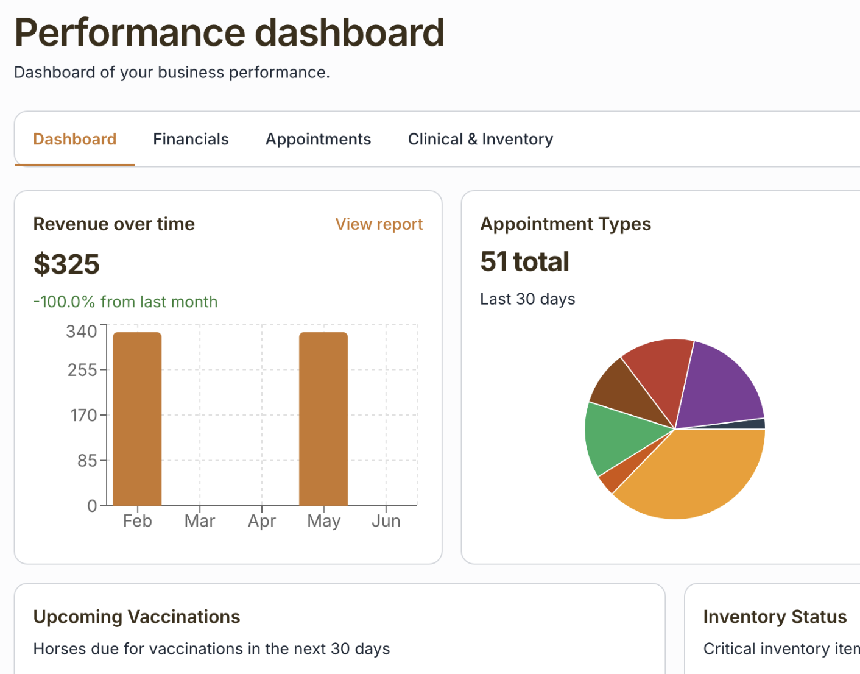Click the 'Upcoming Vaccinations' heading
The width and height of the screenshot is (860, 674).
pyautogui.click(x=136, y=617)
